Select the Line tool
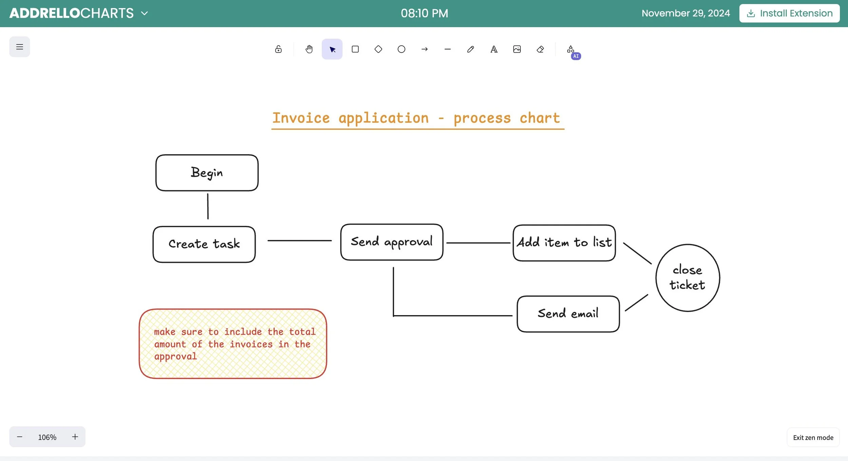 click(x=447, y=49)
